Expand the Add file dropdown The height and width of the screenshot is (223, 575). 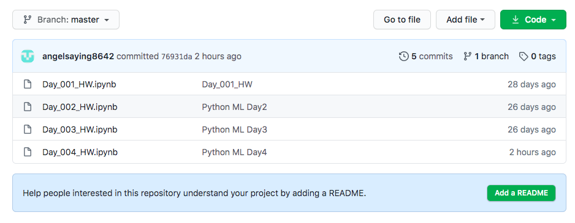point(465,20)
